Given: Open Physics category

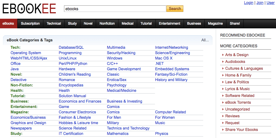Looking at the screenshot, I should [x=162, y=134].
